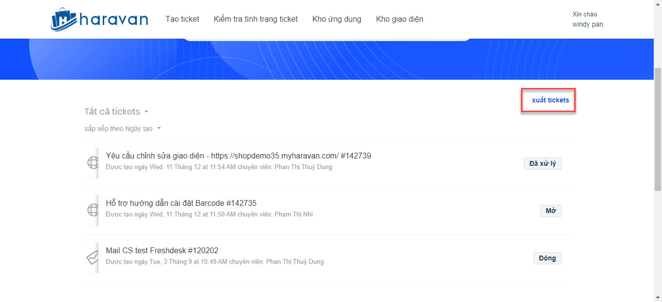Click the Haravan logo
This screenshot has width=662, height=302.
99,19
